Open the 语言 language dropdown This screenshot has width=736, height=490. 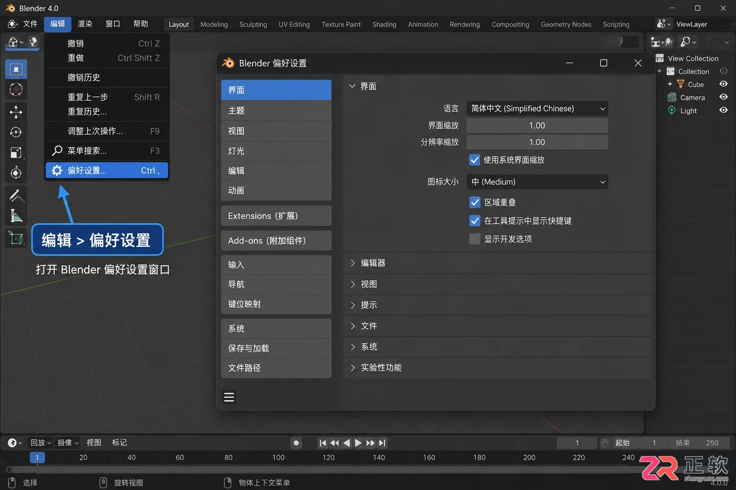[x=537, y=108]
